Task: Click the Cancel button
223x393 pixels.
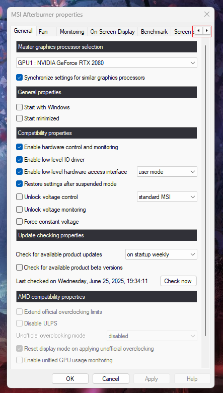Action: pos(111,378)
